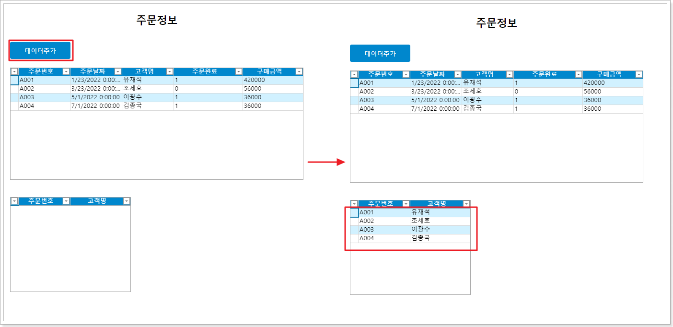The height and width of the screenshot is (327, 673).
Task: Select 7/1/2022 date cell in right upper table
Action: tap(436, 109)
